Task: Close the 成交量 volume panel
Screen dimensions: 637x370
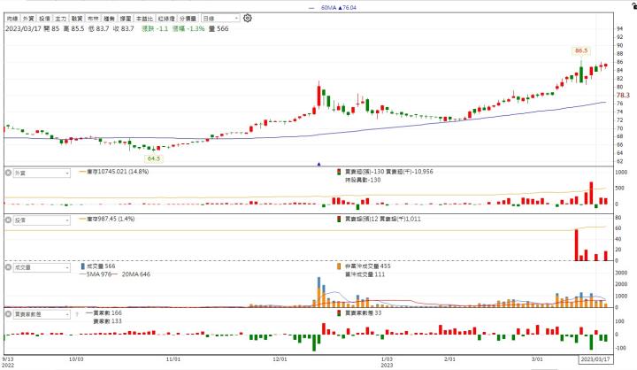Action: tap(8, 266)
